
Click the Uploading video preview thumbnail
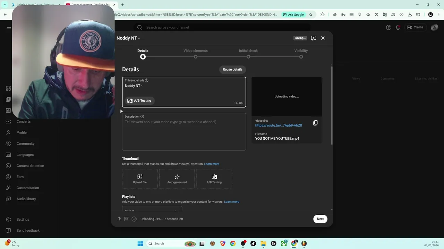click(287, 96)
